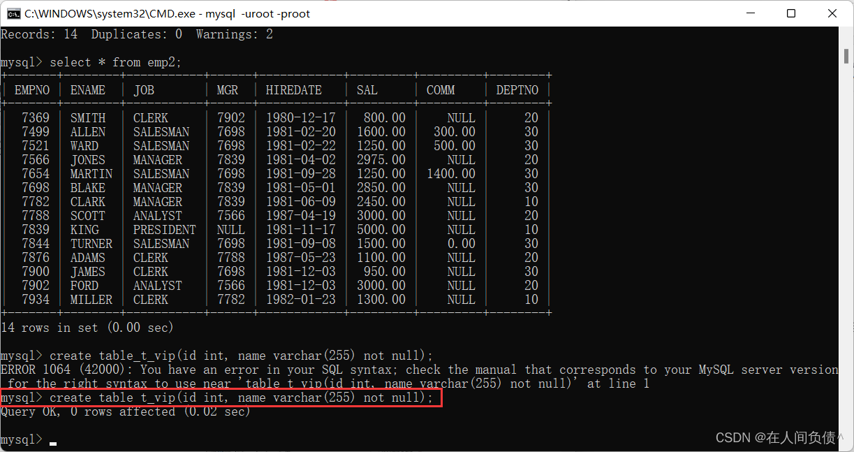Maximize the CMD window
This screenshot has width=854, height=452.
791,13
